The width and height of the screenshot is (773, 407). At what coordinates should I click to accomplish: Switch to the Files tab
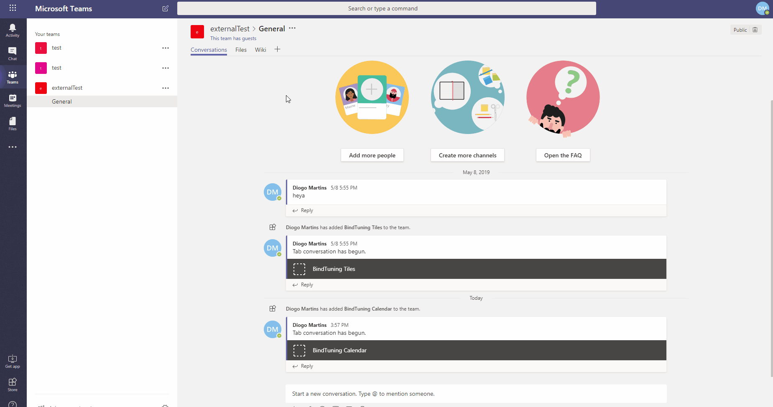coord(241,50)
